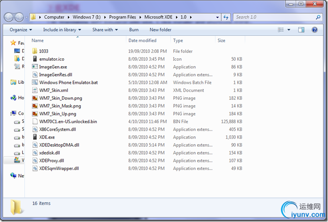Expand arrow after Program Files breadcrumb
The height and width of the screenshot is (222, 328).
[x=140, y=17]
